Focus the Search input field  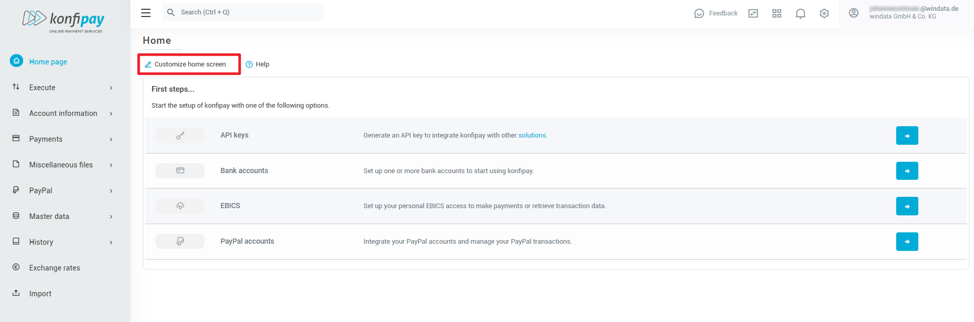247,12
